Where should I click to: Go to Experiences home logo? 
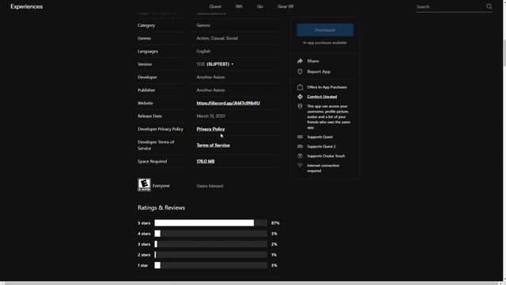pos(26,6)
